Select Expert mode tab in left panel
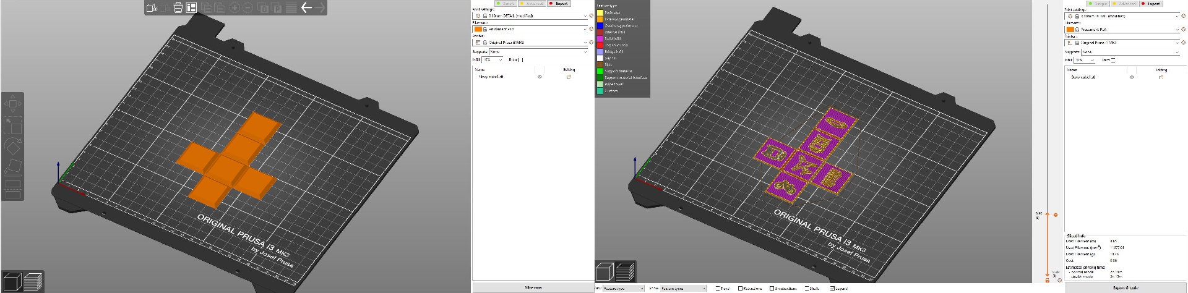The image size is (1188, 293). (559, 4)
